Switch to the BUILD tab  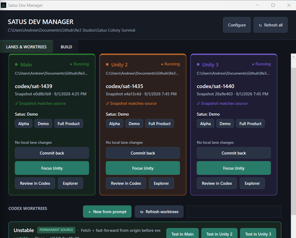(x=66, y=47)
